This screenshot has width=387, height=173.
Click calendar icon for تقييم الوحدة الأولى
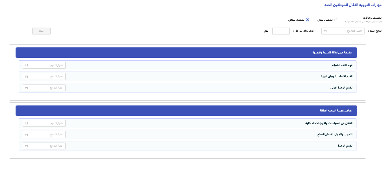(x=27, y=88)
